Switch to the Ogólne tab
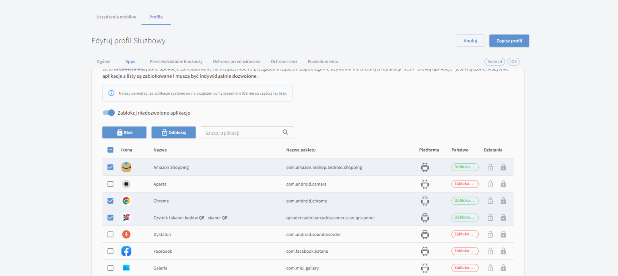The height and width of the screenshot is (276, 618). pyautogui.click(x=103, y=61)
